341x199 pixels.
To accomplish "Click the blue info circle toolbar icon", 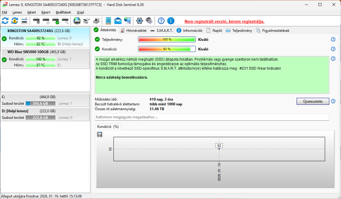I will tap(171, 21).
